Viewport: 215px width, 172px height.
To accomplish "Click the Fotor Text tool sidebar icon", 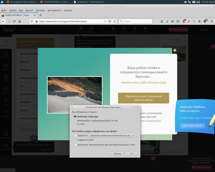I will pyautogui.click(x=6, y=102).
